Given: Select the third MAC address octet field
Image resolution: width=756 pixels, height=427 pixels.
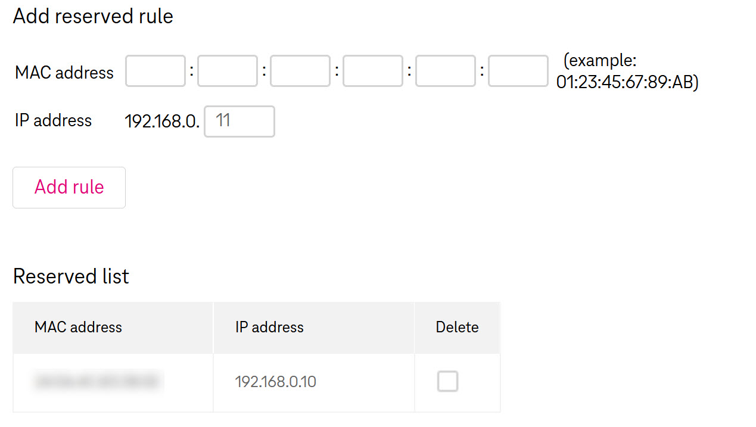Looking at the screenshot, I should (x=300, y=71).
